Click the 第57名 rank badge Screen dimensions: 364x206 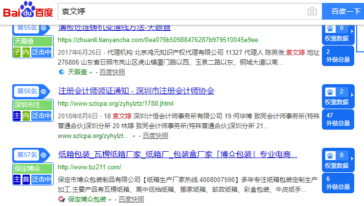point(27,155)
